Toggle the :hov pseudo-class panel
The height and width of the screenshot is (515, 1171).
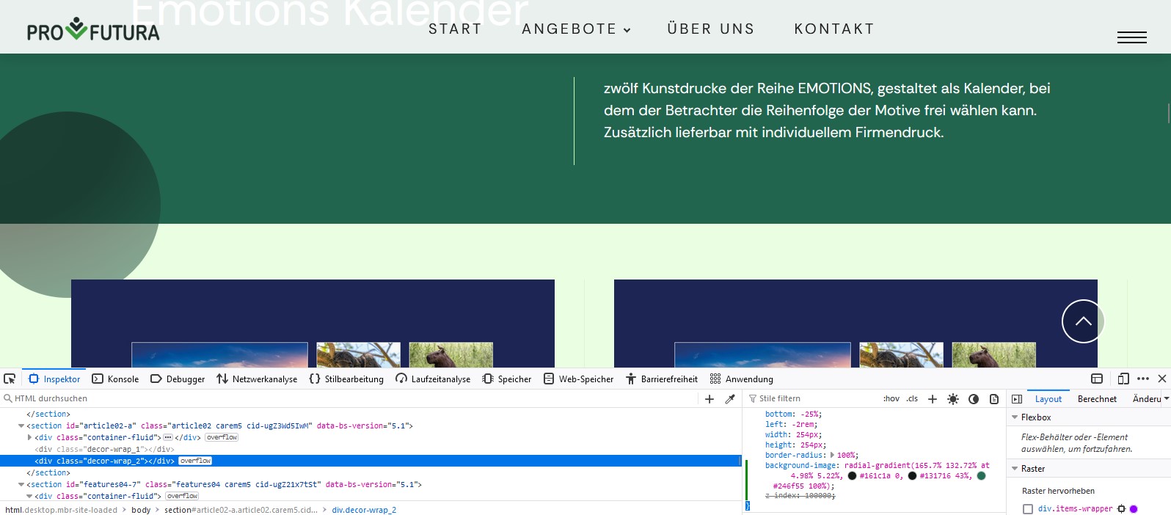(891, 399)
